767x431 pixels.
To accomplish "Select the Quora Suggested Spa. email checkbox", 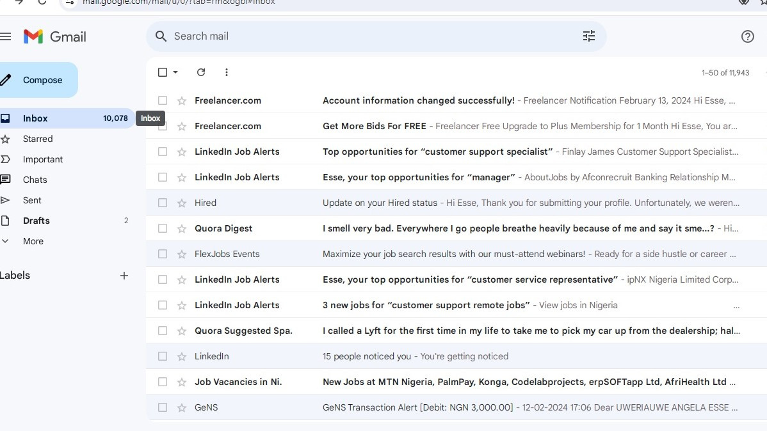I will click(x=163, y=331).
